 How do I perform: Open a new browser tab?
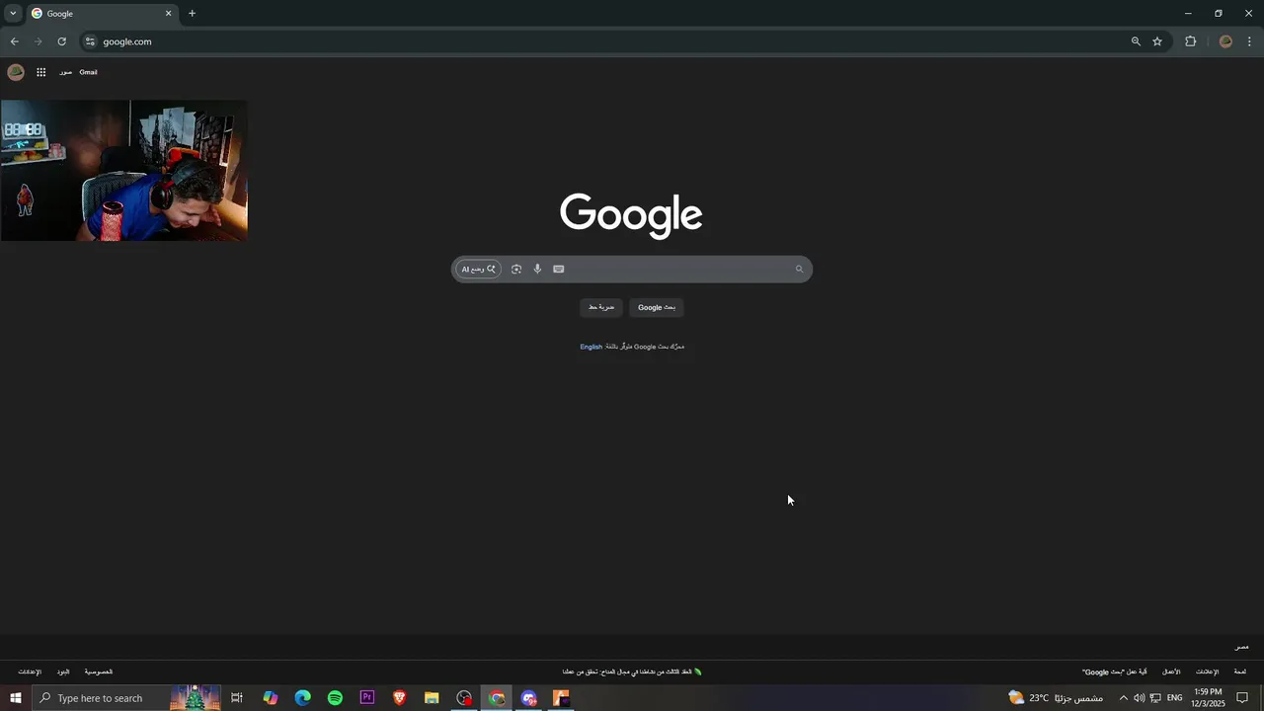click(x=192, y=14)
